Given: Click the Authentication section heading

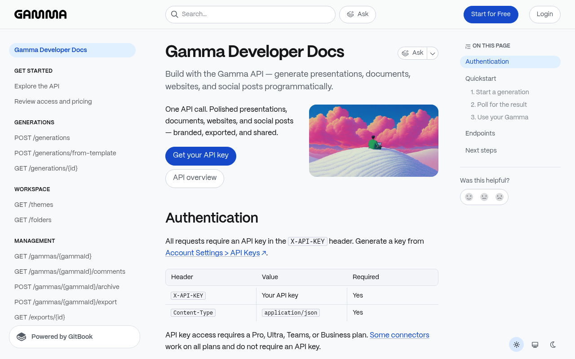Looking at the screenshot, I should (212, 218).
